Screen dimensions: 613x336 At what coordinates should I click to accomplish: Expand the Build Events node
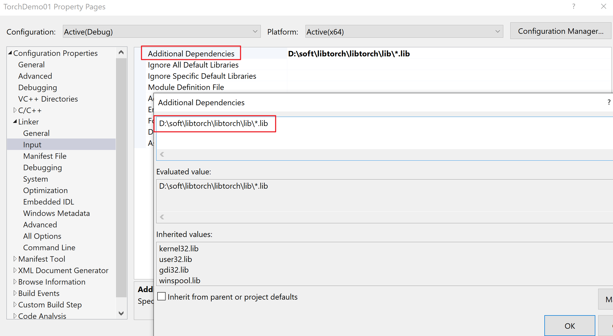[x=15, y=293]
